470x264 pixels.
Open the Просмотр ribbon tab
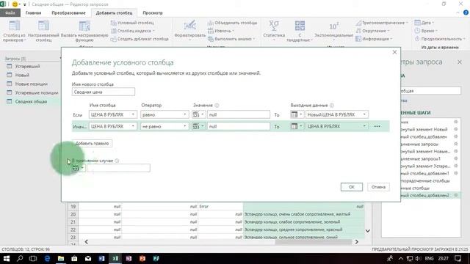pos(153,13)
